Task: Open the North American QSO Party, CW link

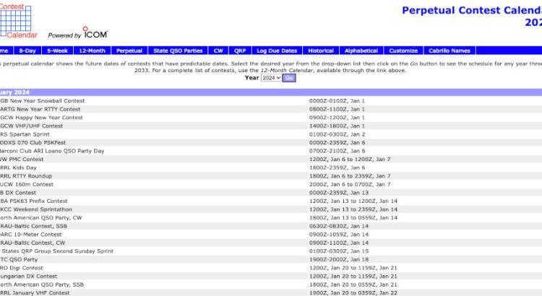Action: tap(40, 218)
